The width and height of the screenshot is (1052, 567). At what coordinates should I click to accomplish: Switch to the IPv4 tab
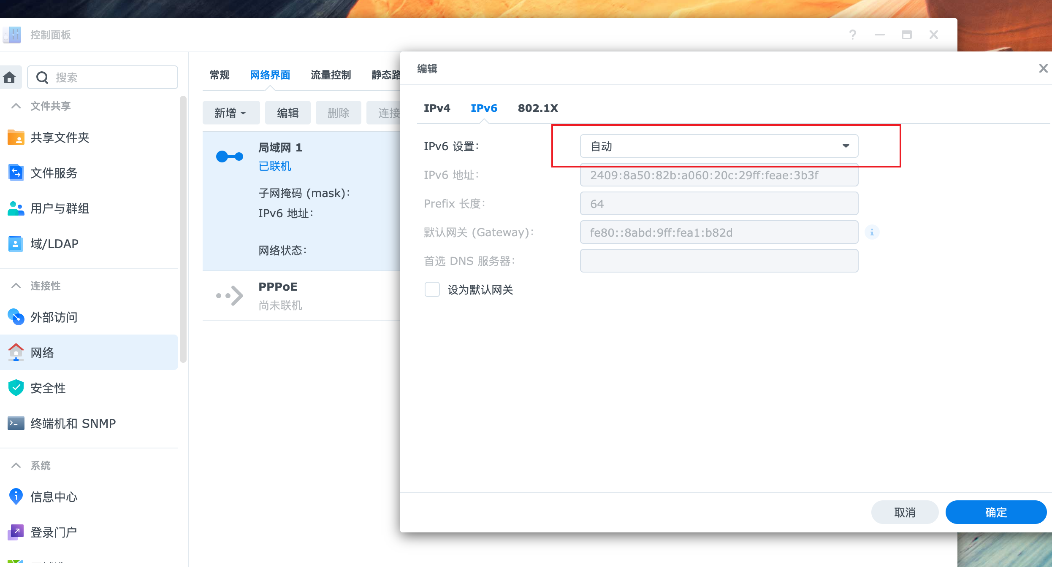click(x=437, y=108)
